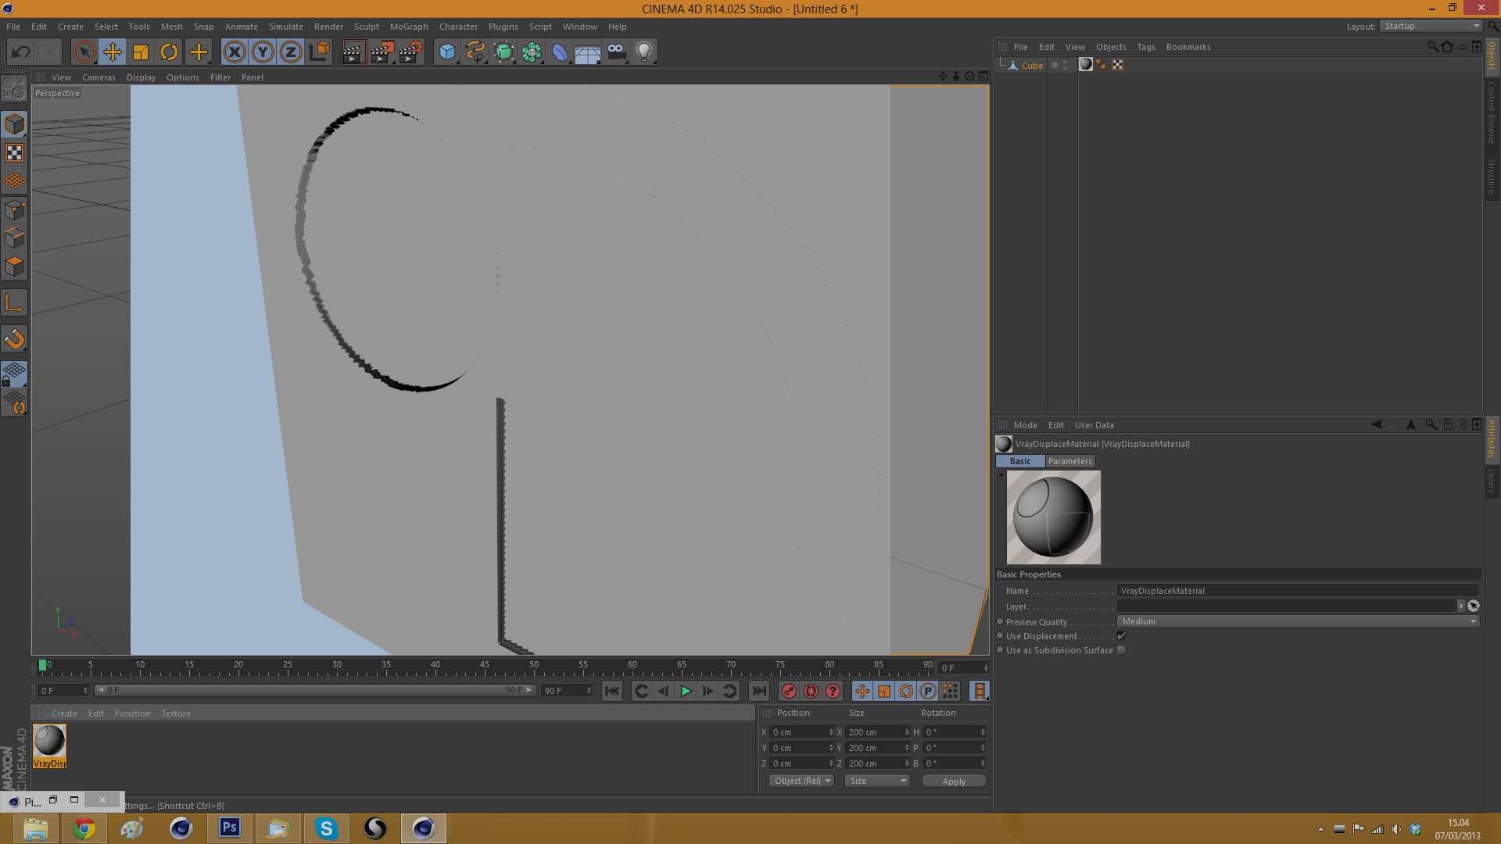
Task: Toggle snapping magnet icon
Action: pyautogui.click(x=14, y=338)
